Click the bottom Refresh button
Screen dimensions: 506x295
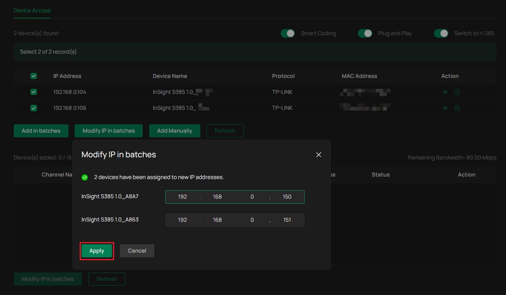coord(107,279)
